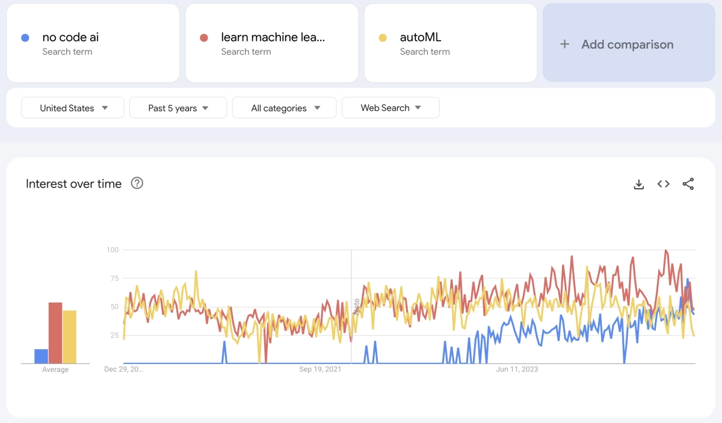Open the All categories dropdown

284,108
